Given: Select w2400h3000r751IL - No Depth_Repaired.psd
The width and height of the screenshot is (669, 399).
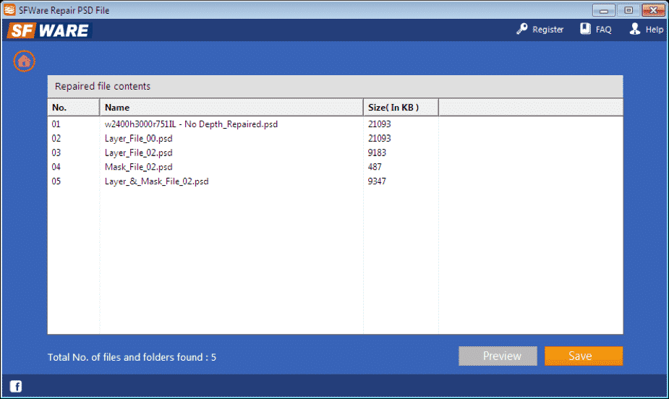Looking at the screenshot, I should point(191,124).
